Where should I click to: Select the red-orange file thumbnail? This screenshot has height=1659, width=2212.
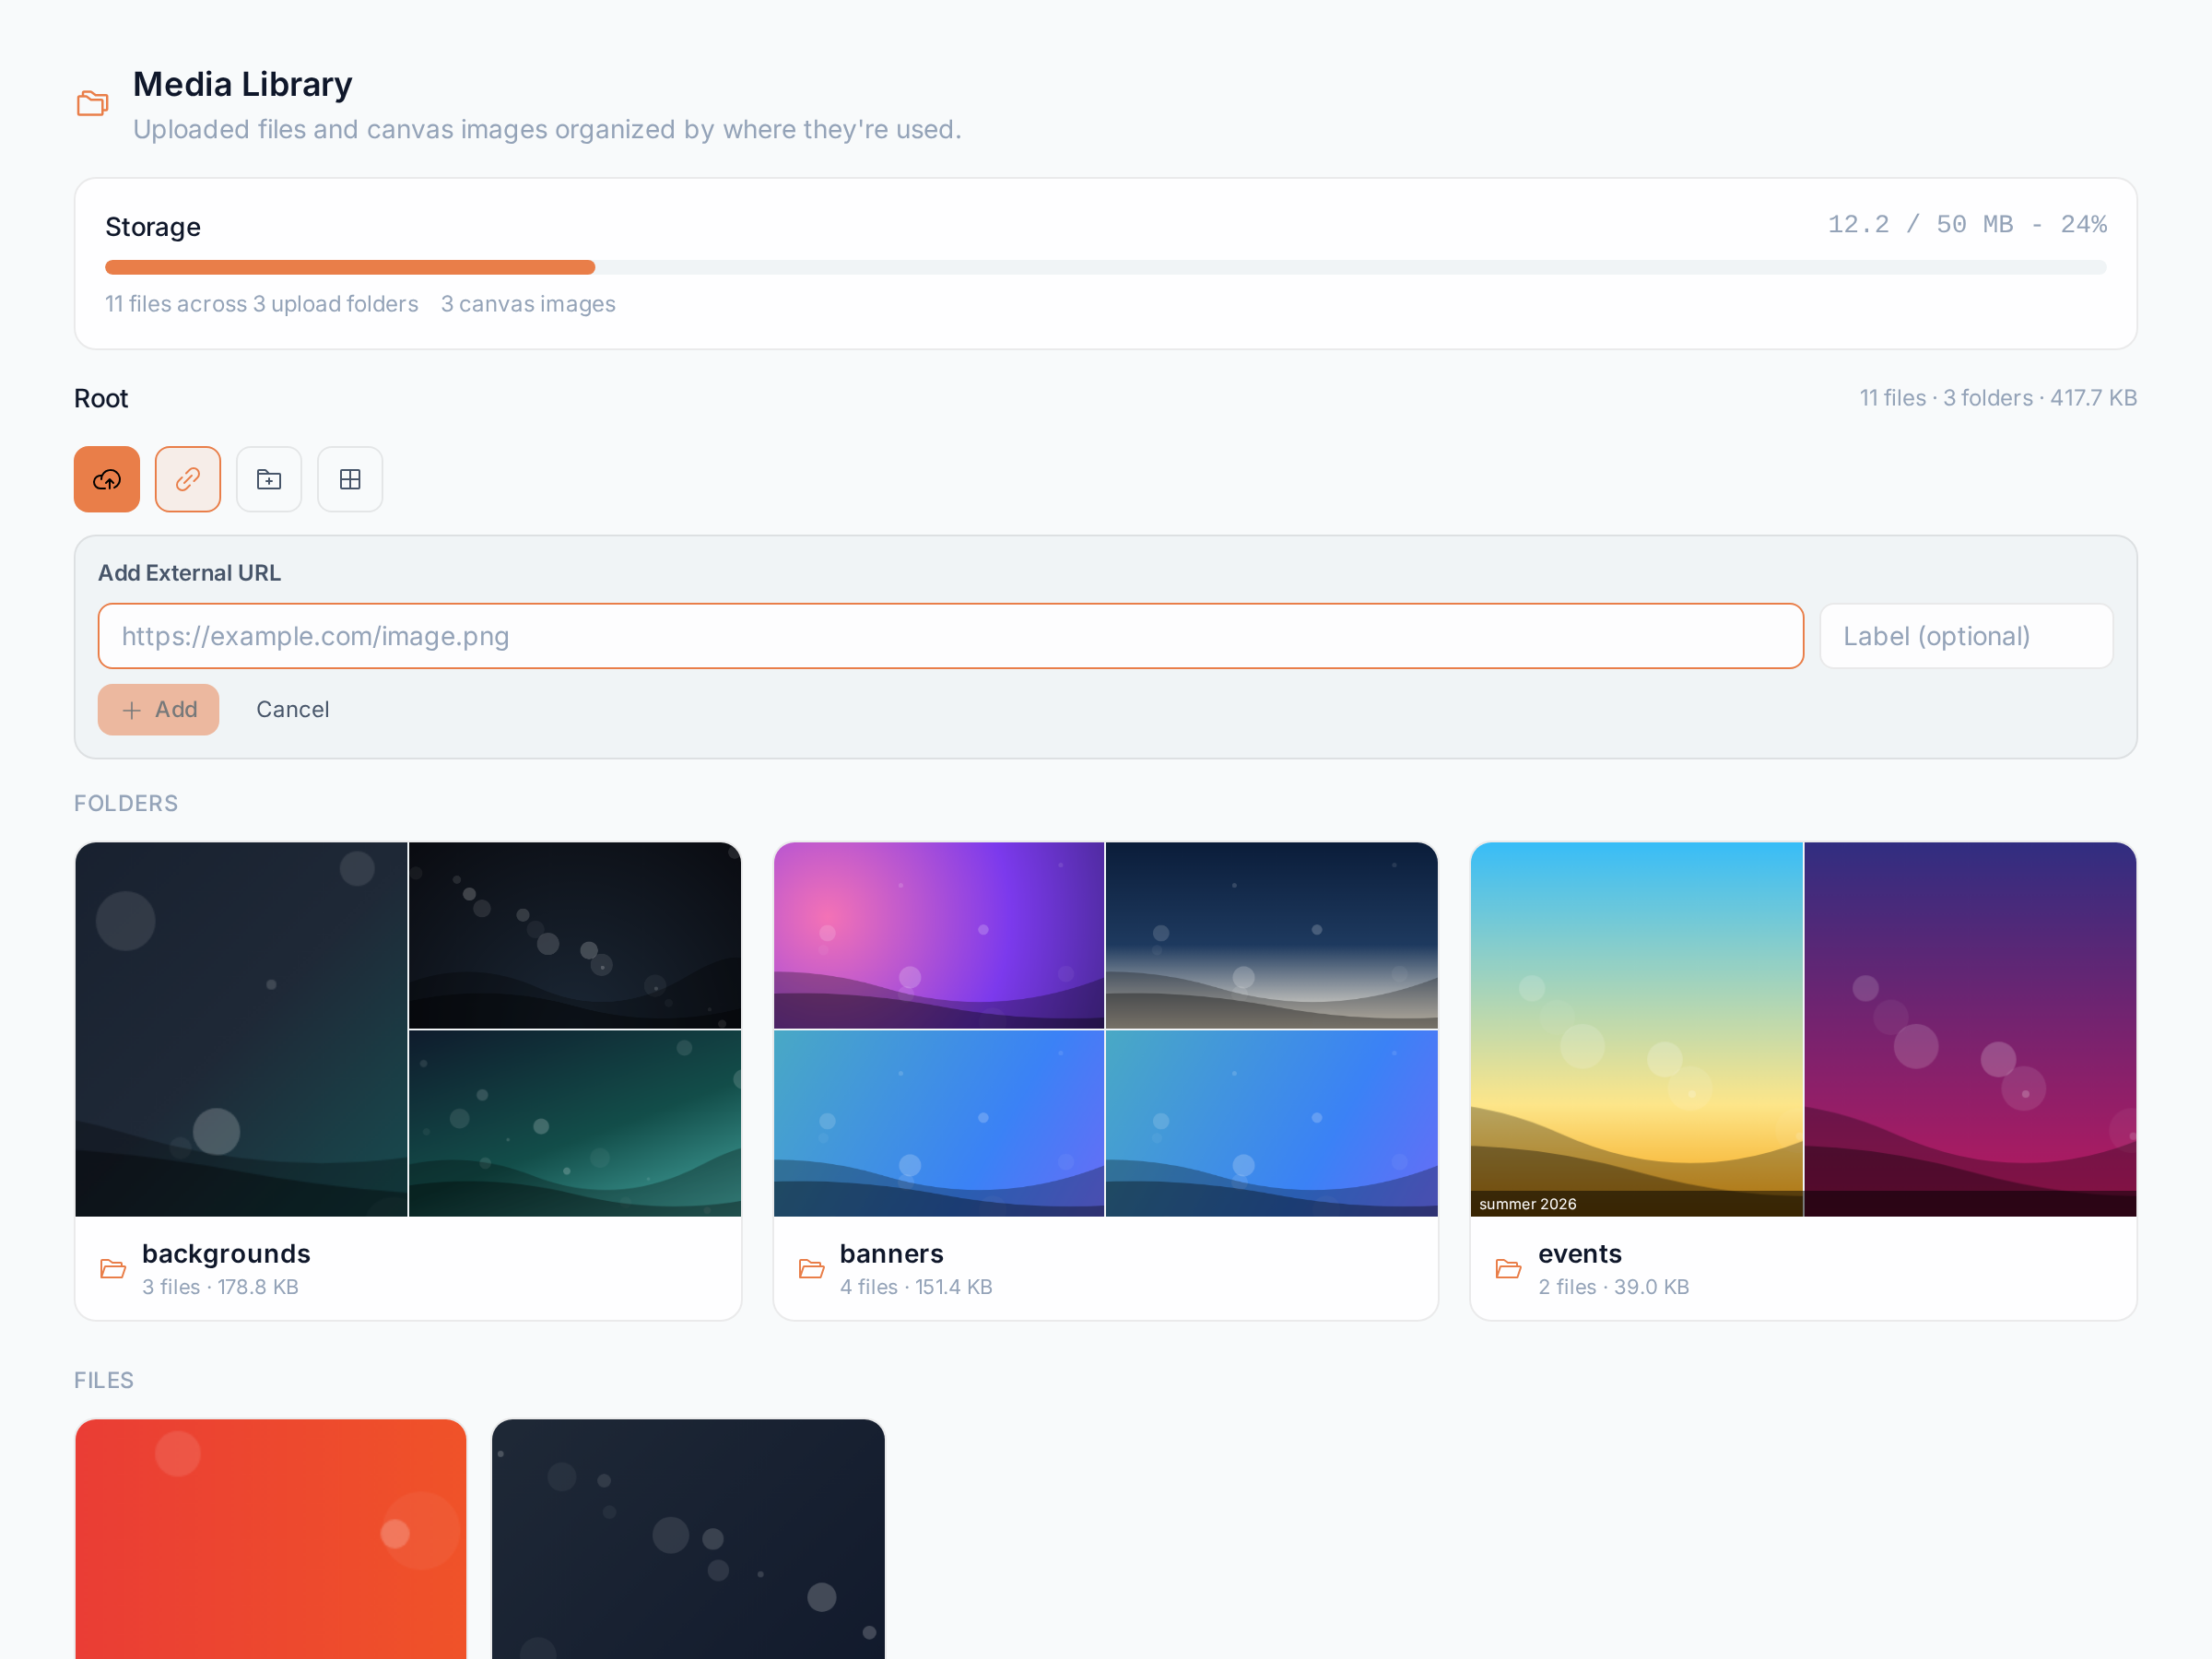coord(271,1539)
